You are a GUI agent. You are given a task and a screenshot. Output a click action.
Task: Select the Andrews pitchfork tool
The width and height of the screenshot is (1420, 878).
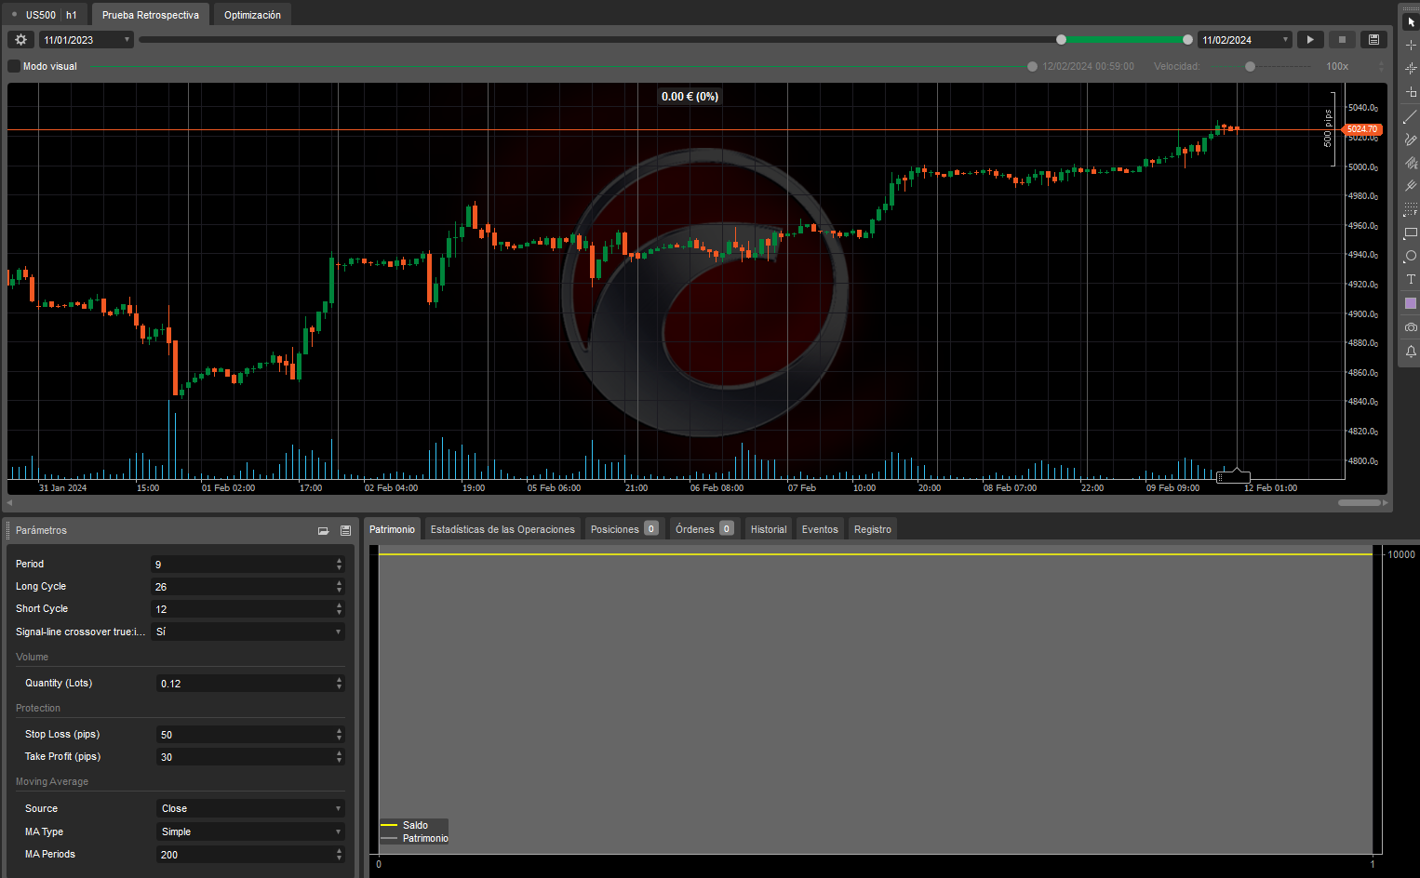1411,186
